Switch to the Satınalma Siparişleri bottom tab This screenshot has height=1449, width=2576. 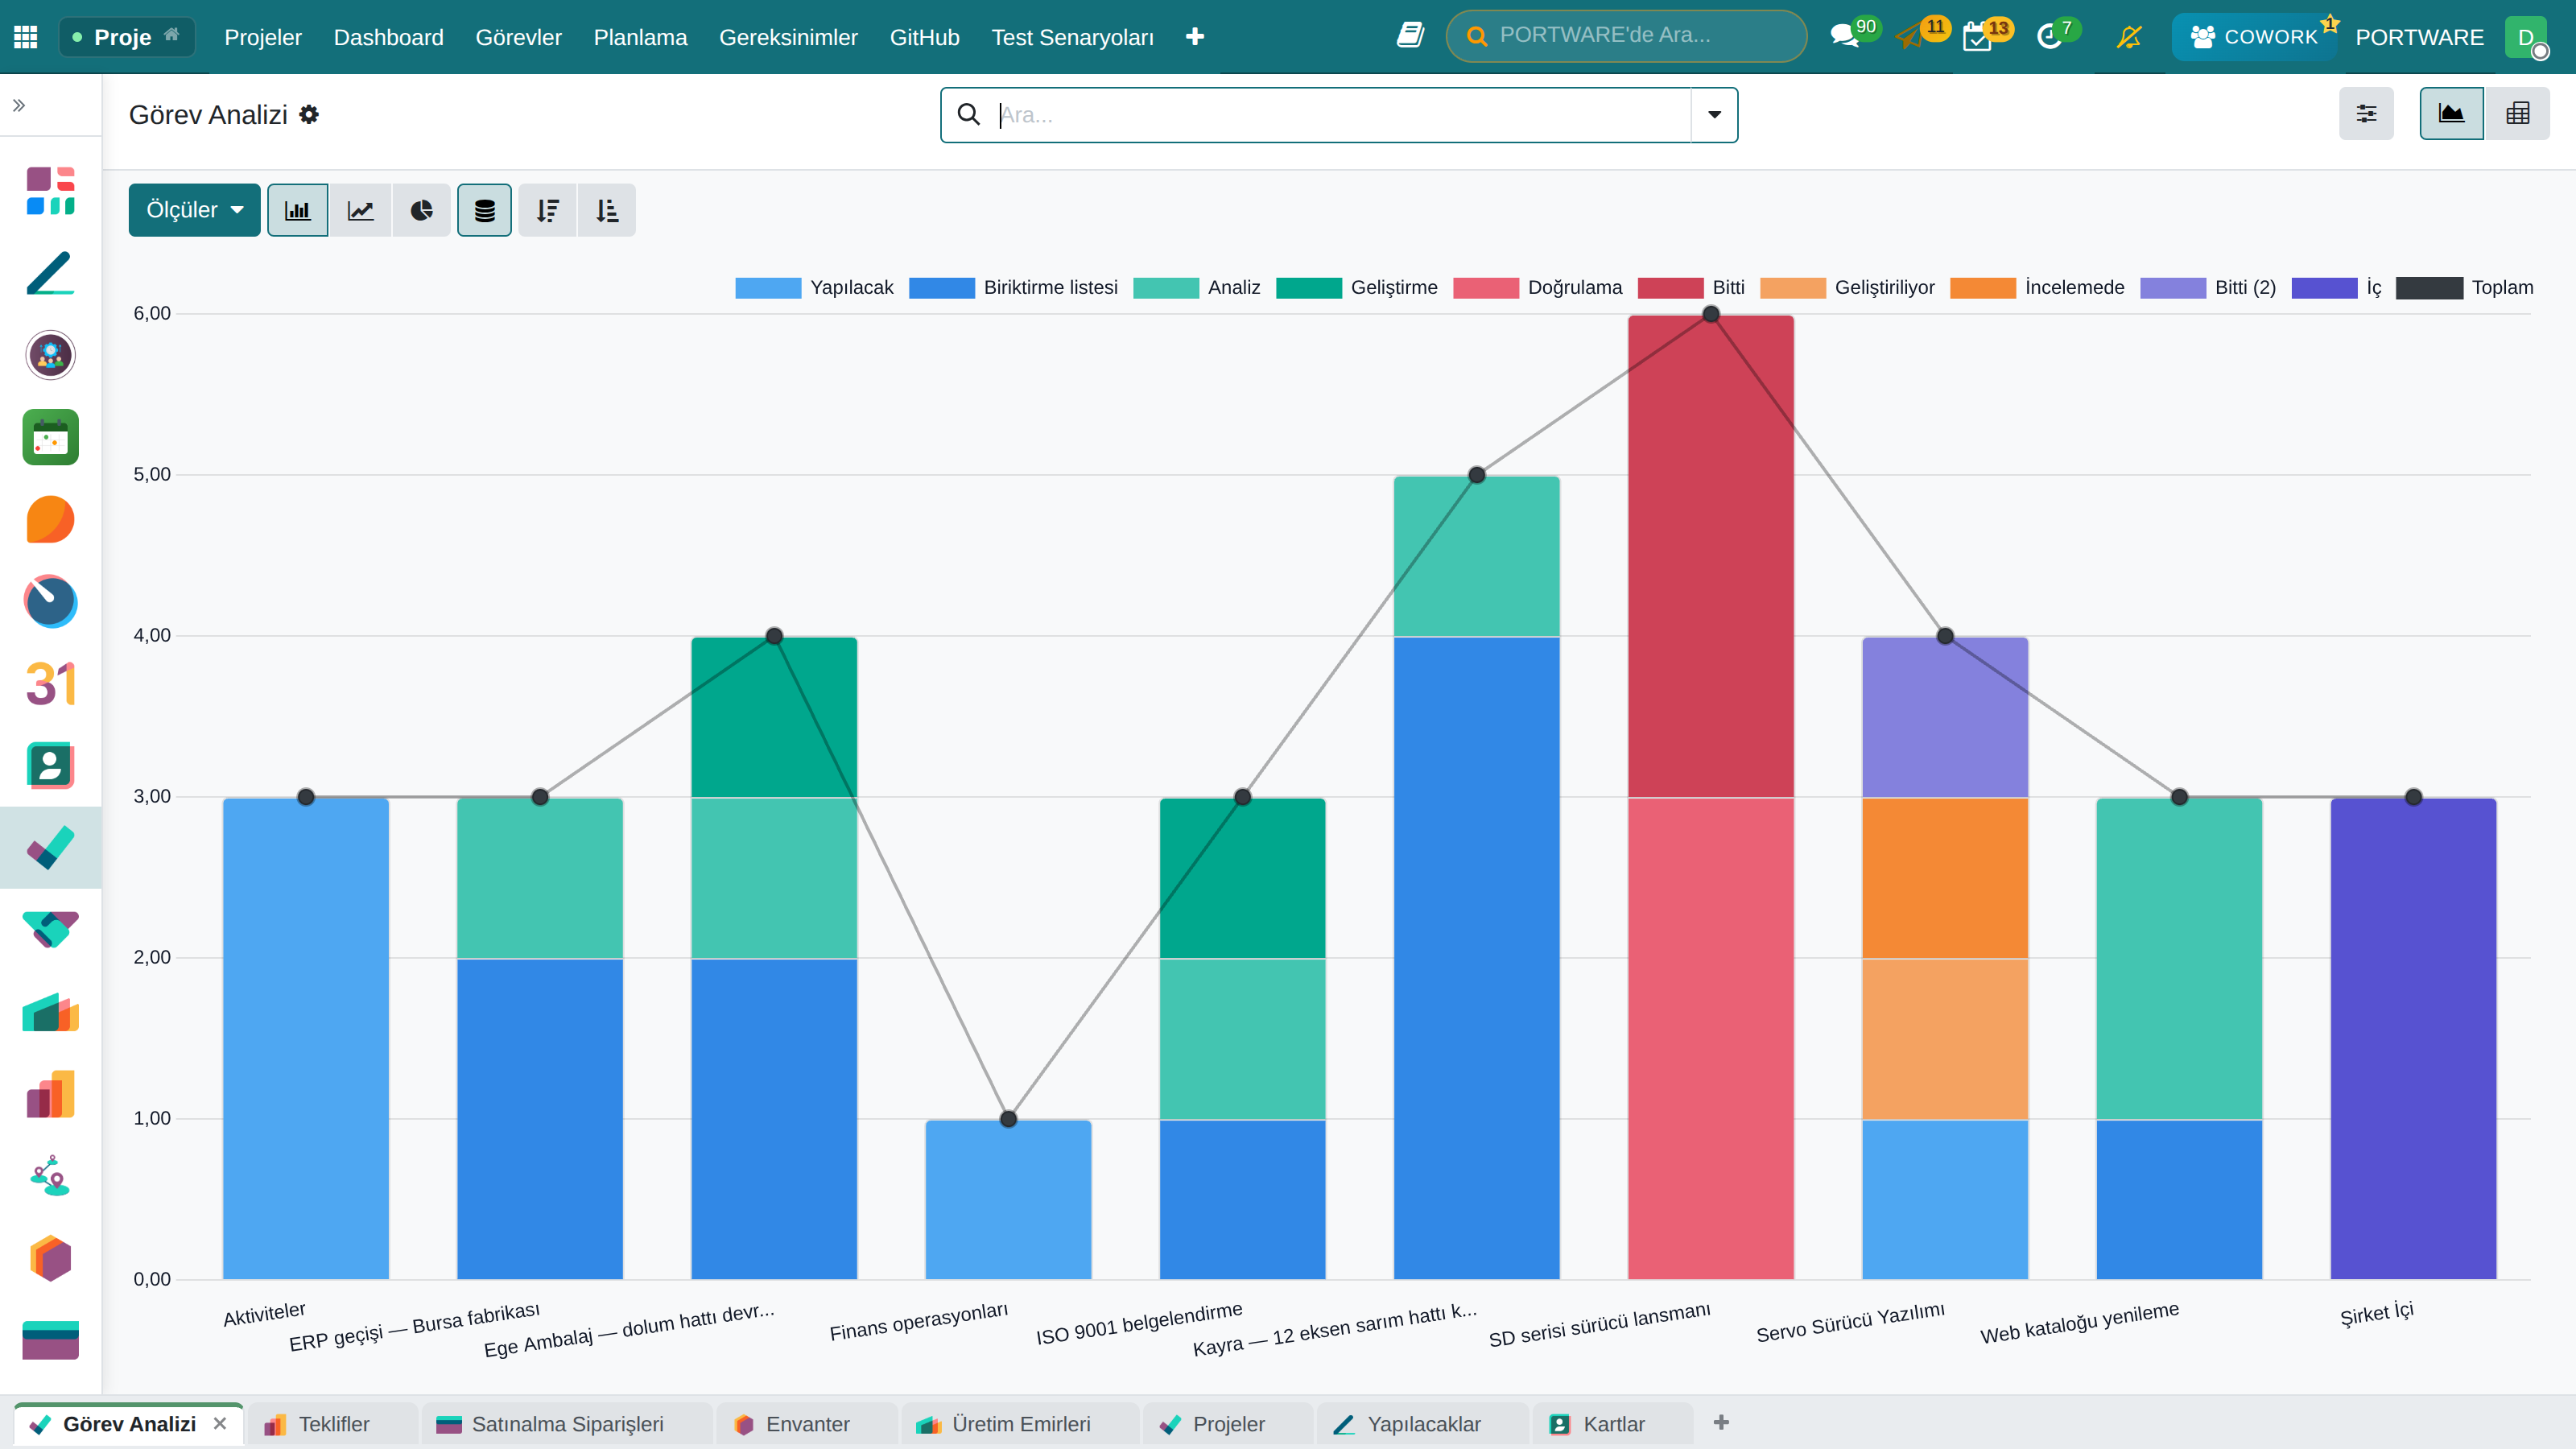(567, 1424)
